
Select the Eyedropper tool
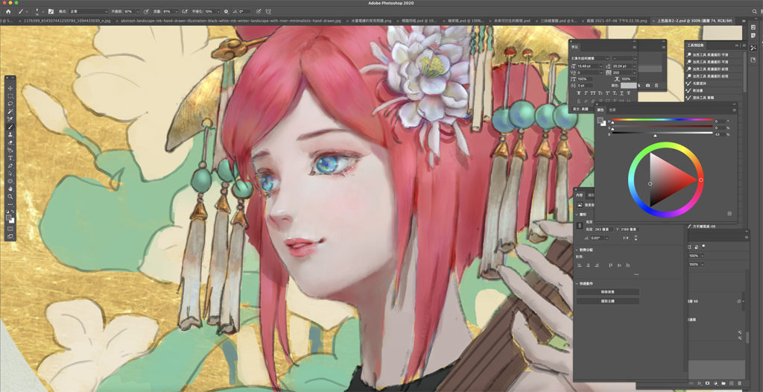click(10, 118)
